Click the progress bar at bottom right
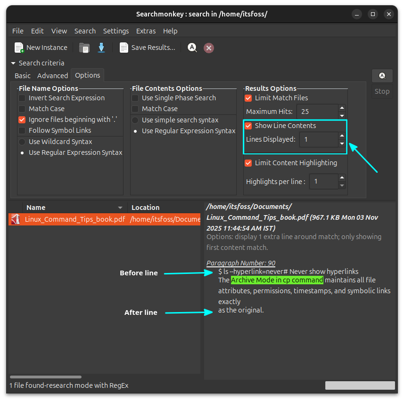 click(x=360, y=385)
